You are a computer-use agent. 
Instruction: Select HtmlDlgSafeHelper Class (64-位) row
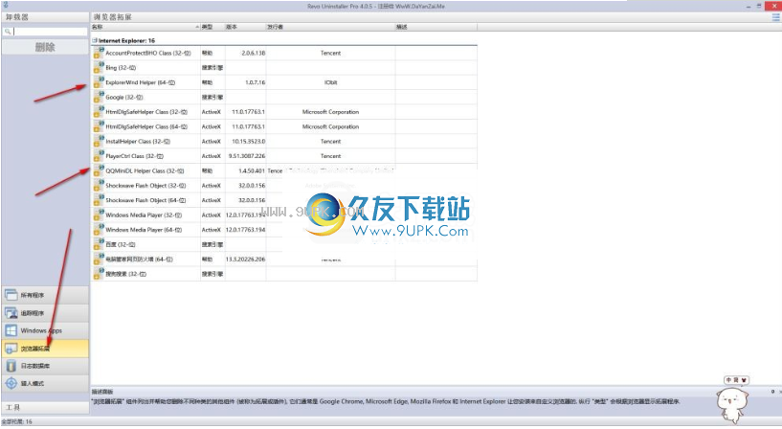(x=284, y=126)
